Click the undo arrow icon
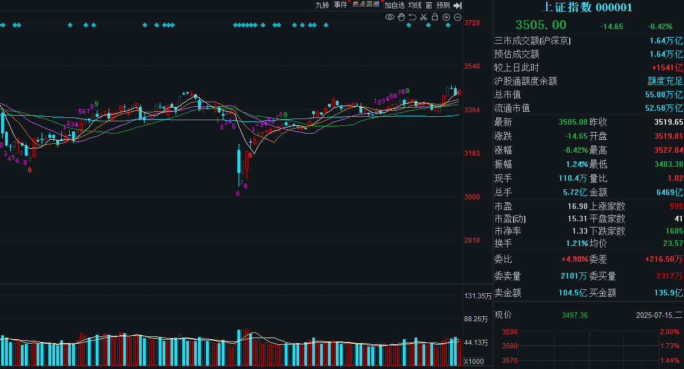Image resolution: width=684 pixels, height=369 pixels. (412, 17)
